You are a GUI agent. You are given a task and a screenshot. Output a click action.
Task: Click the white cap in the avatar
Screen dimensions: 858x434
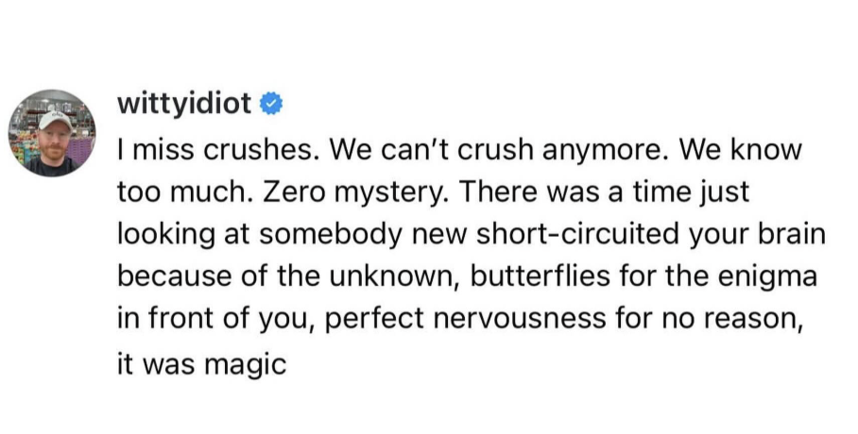[x=55, y=120]
